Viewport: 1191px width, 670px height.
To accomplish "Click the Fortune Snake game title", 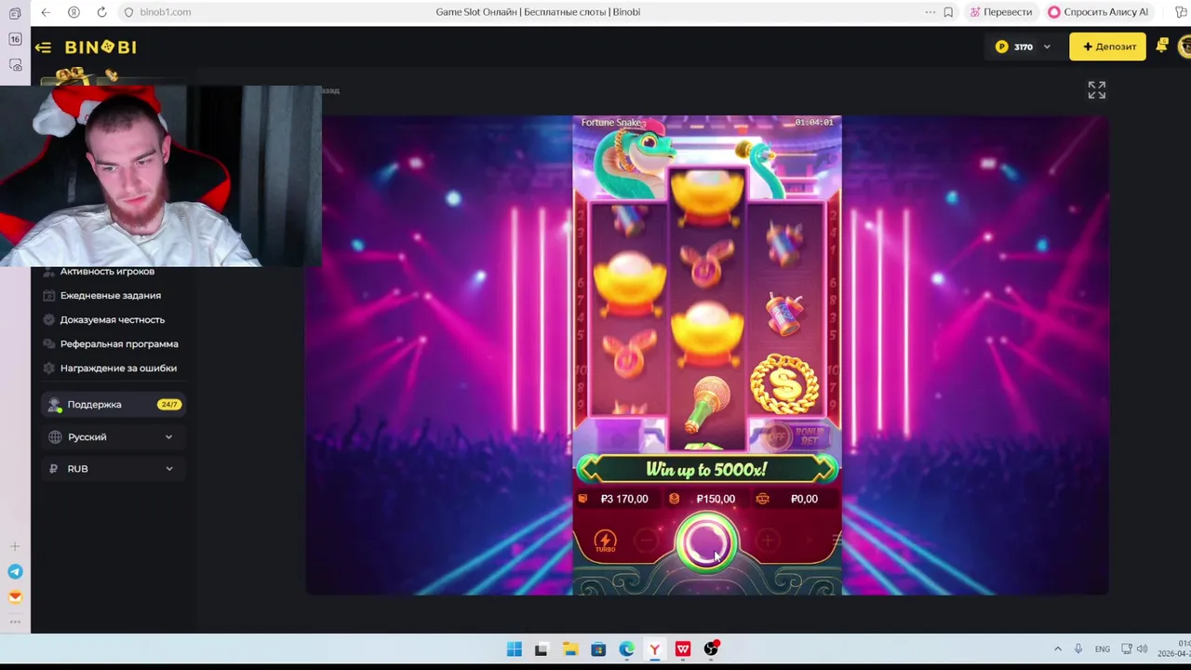I will click(x=612, y=123).
